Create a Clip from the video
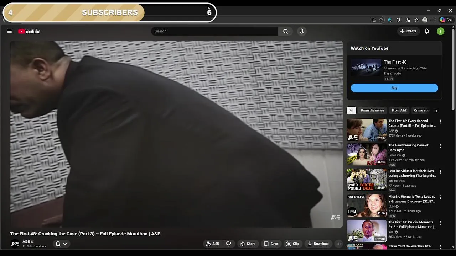Image resolution: width=456 pixels, height=256 pixels. click(x=292, y=244)
